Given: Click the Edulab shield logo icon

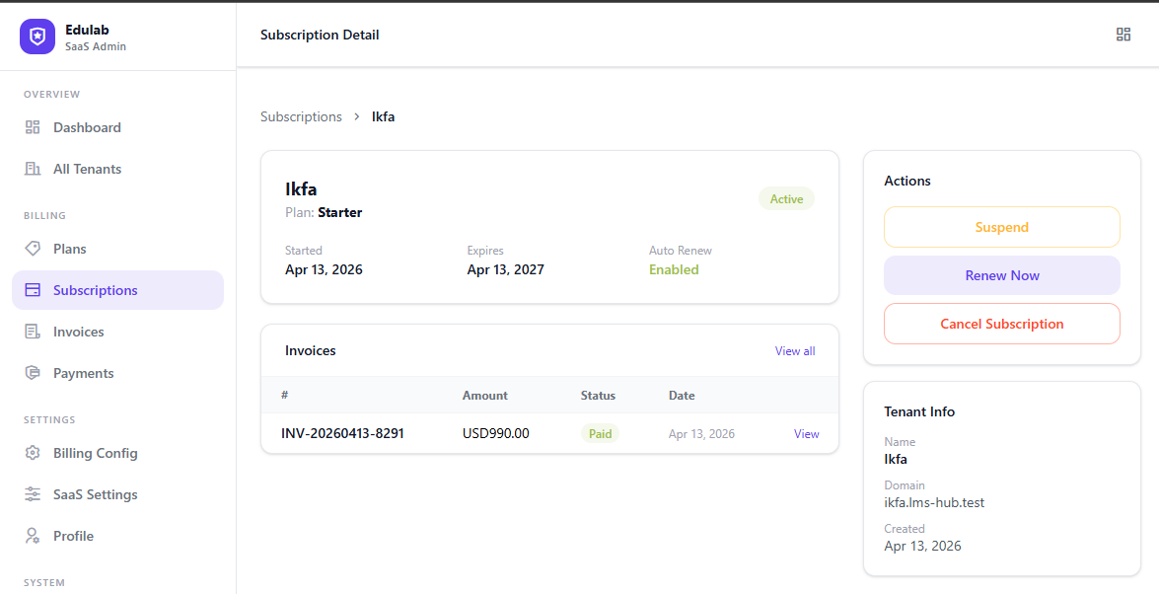Looking at the screenshot, I should click(x=37, y=37).
